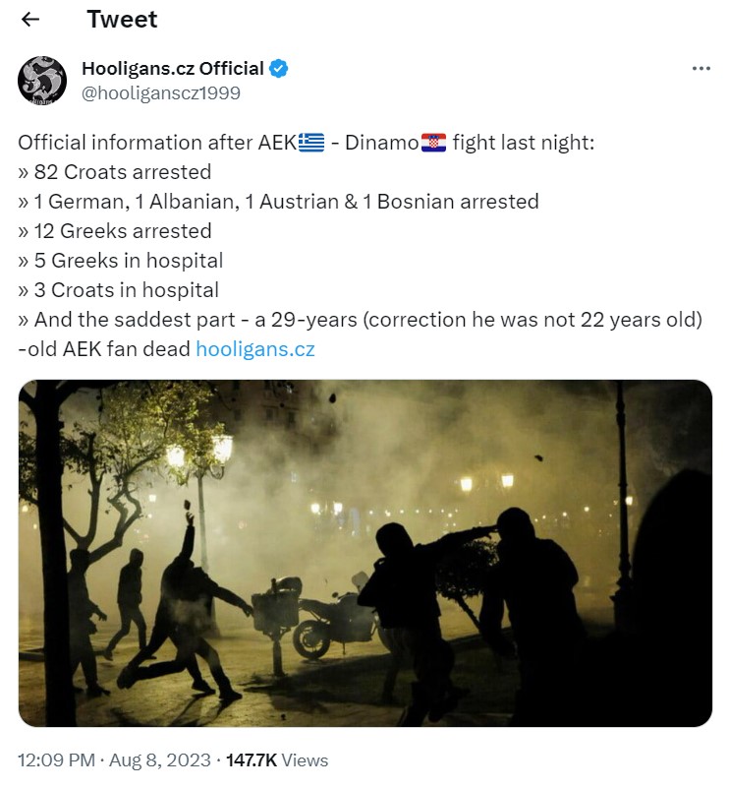Open the hooligans.cz link in tweet
The width and height of the screenshot is (729, 789).
tap(255, 348)
